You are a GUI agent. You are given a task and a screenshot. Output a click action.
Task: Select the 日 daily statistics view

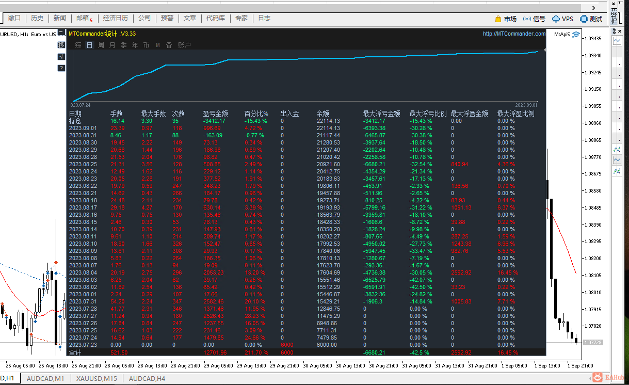point(90,45)
